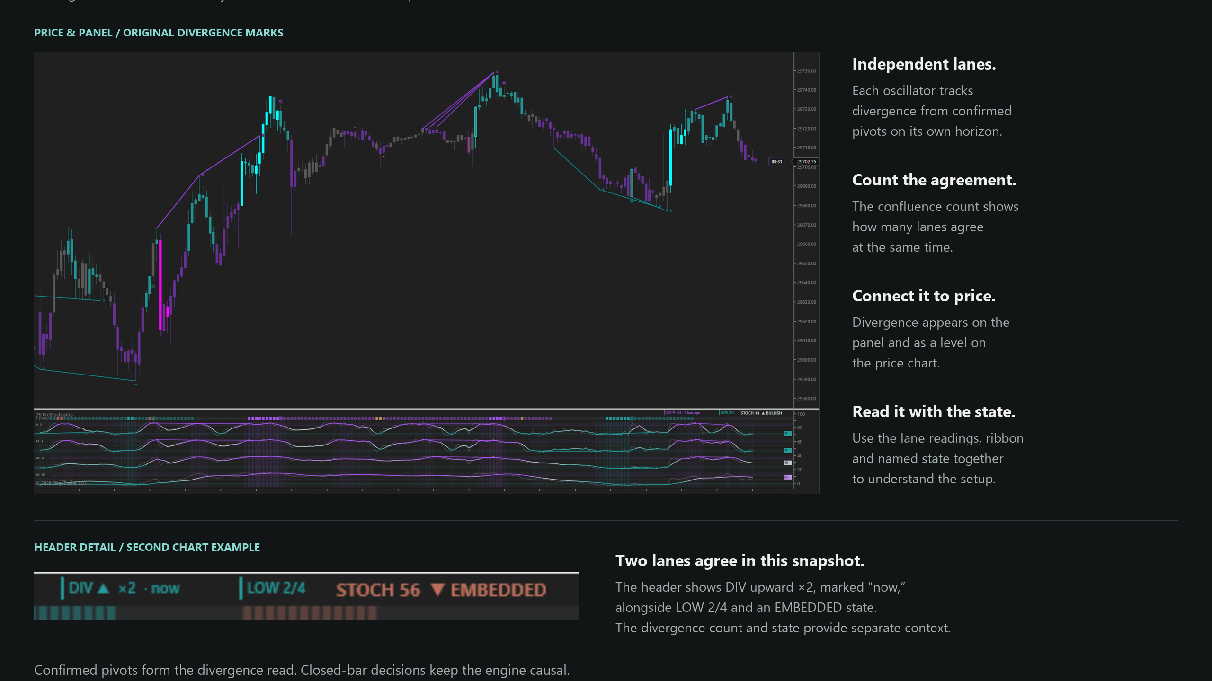Click the '40 · 4' oscillator lane label
The height and width of the screenshot is (681, 1212).
tap(40, 458)
